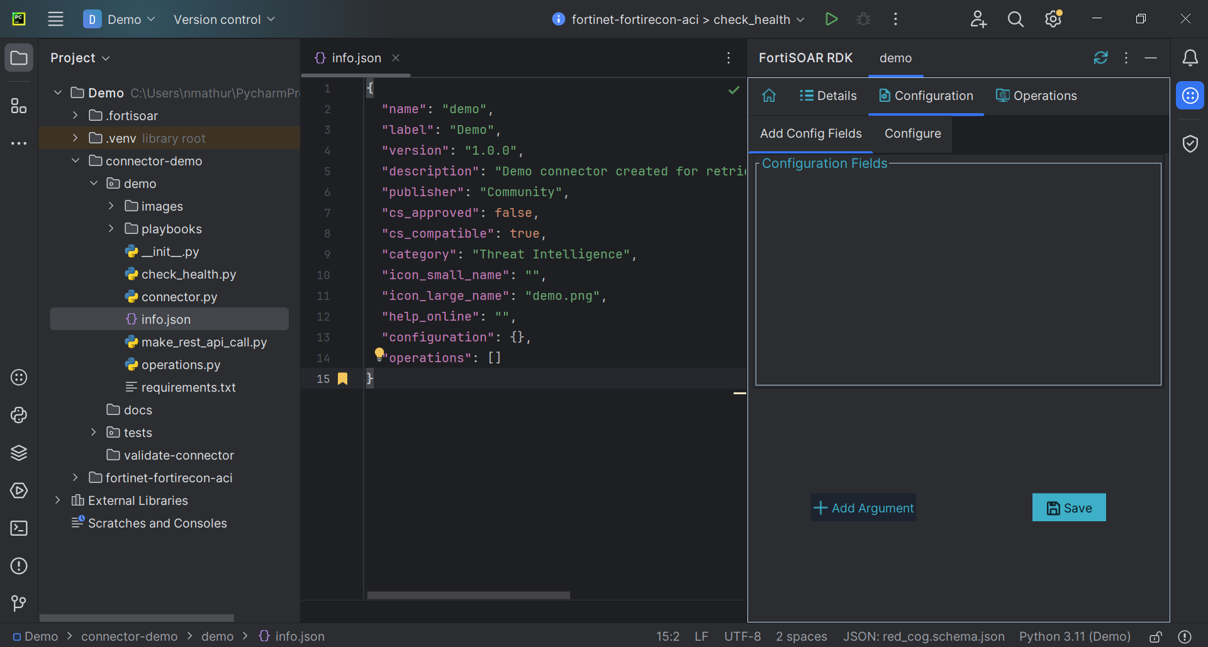This screenshot has height=647, width=1208.
Task: Open the Notifications bell panel
Action: click(1190, 58)
